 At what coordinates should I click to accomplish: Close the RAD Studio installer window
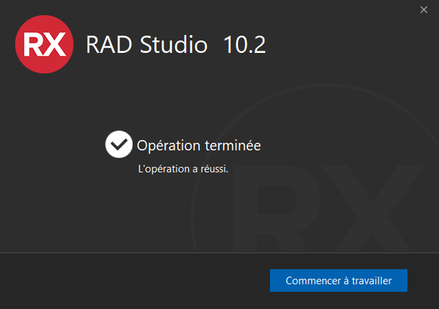click(x=424, y=10)
